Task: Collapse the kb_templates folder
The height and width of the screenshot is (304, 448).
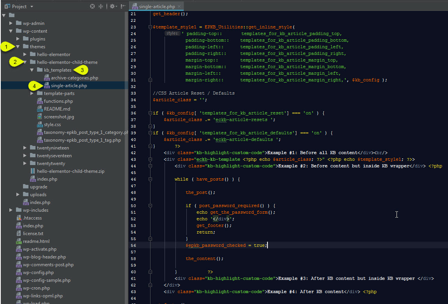Action: tap(32, 70)
